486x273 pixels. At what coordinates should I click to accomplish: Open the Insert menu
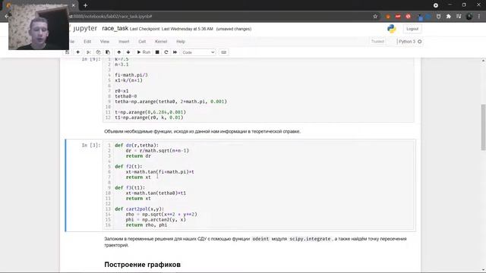point(124,42)
